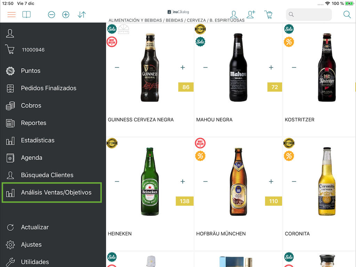Click the zoom-out minus circle icon

click(x=51, y=15)
